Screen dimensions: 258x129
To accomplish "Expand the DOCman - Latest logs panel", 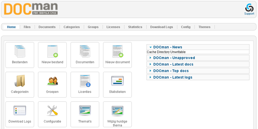I will tap(198, 77).
